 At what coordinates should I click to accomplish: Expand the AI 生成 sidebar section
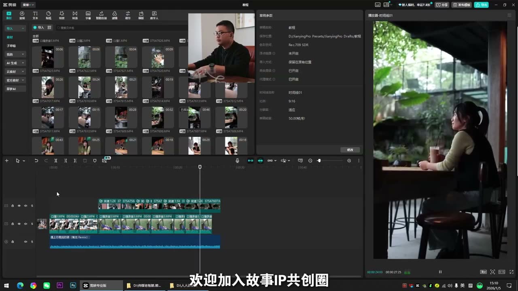pos(15,63)
